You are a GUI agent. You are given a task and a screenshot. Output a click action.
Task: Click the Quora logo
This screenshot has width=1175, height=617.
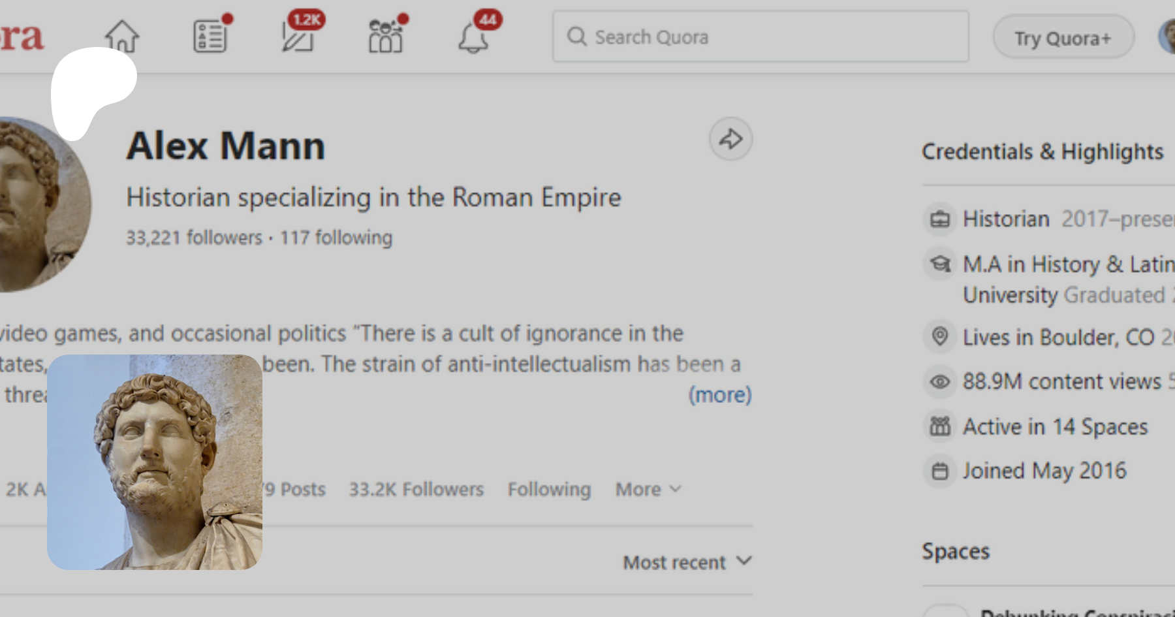pos(21,37)
